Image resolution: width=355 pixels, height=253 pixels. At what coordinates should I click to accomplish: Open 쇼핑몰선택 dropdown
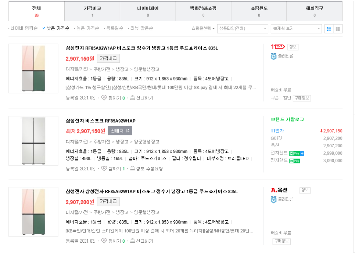coord(203,29)
